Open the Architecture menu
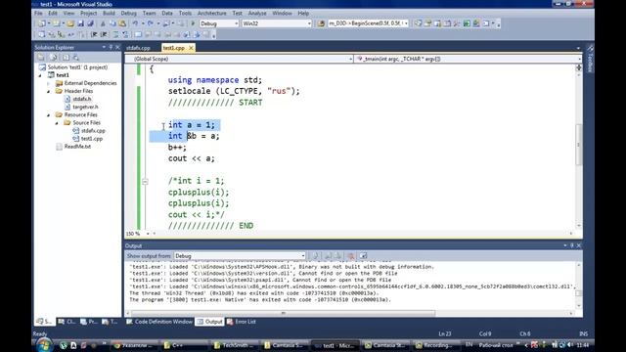The width and height of the screenshot is (626, 352). tap(211, 13)
